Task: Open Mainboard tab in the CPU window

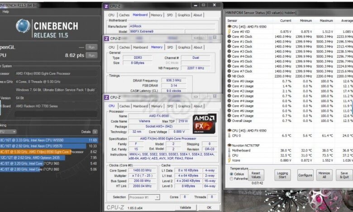Action: tap(140, 106)
